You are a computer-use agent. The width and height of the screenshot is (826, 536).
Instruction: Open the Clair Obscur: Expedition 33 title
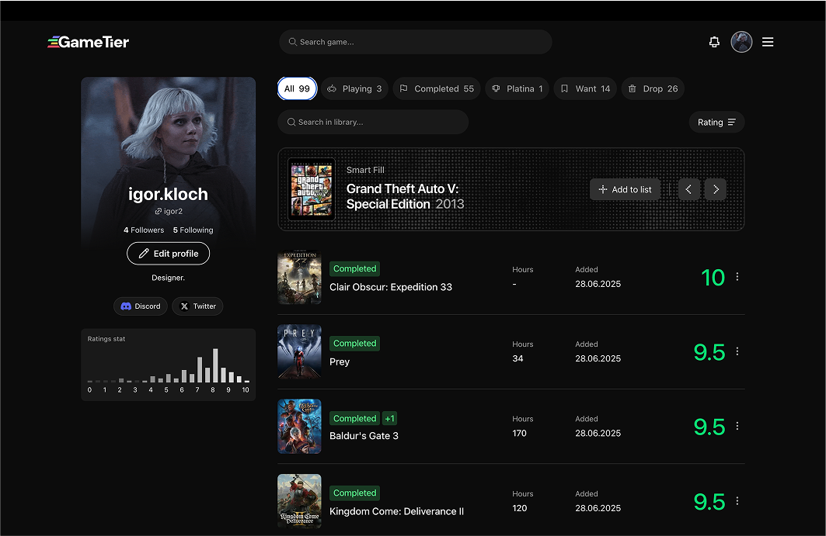pyautogui.click(x=391, y=287)
